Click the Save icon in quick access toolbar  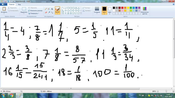5,1
